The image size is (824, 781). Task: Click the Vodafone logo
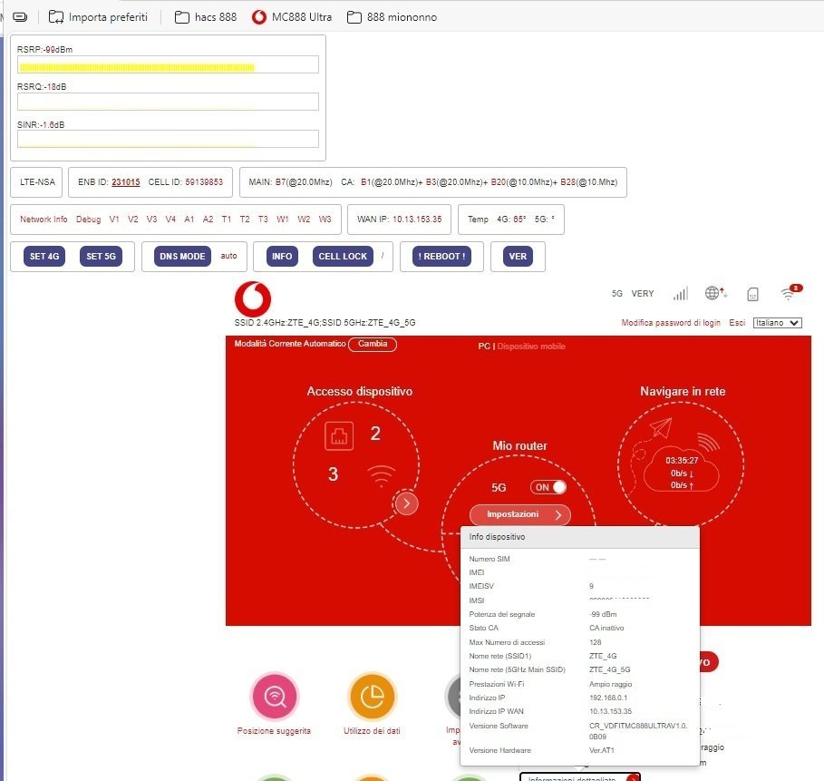(253, 298)
